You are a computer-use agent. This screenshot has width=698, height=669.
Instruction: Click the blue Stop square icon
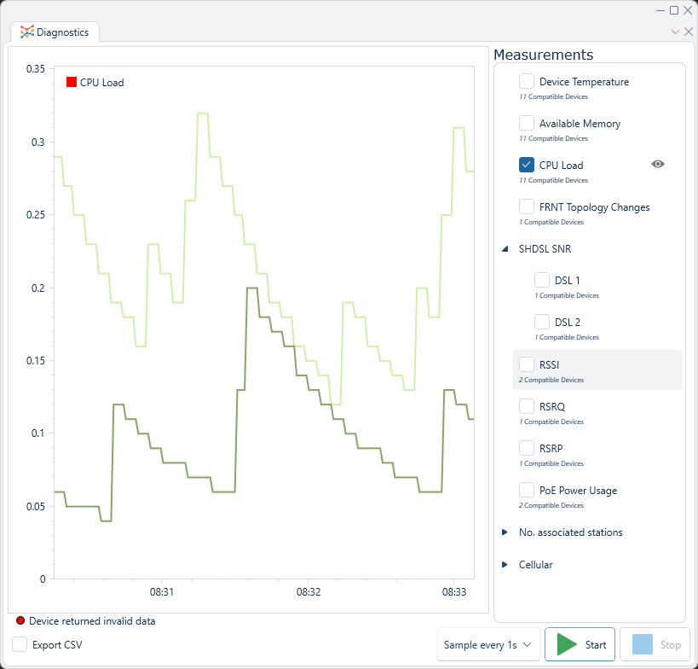642,644
